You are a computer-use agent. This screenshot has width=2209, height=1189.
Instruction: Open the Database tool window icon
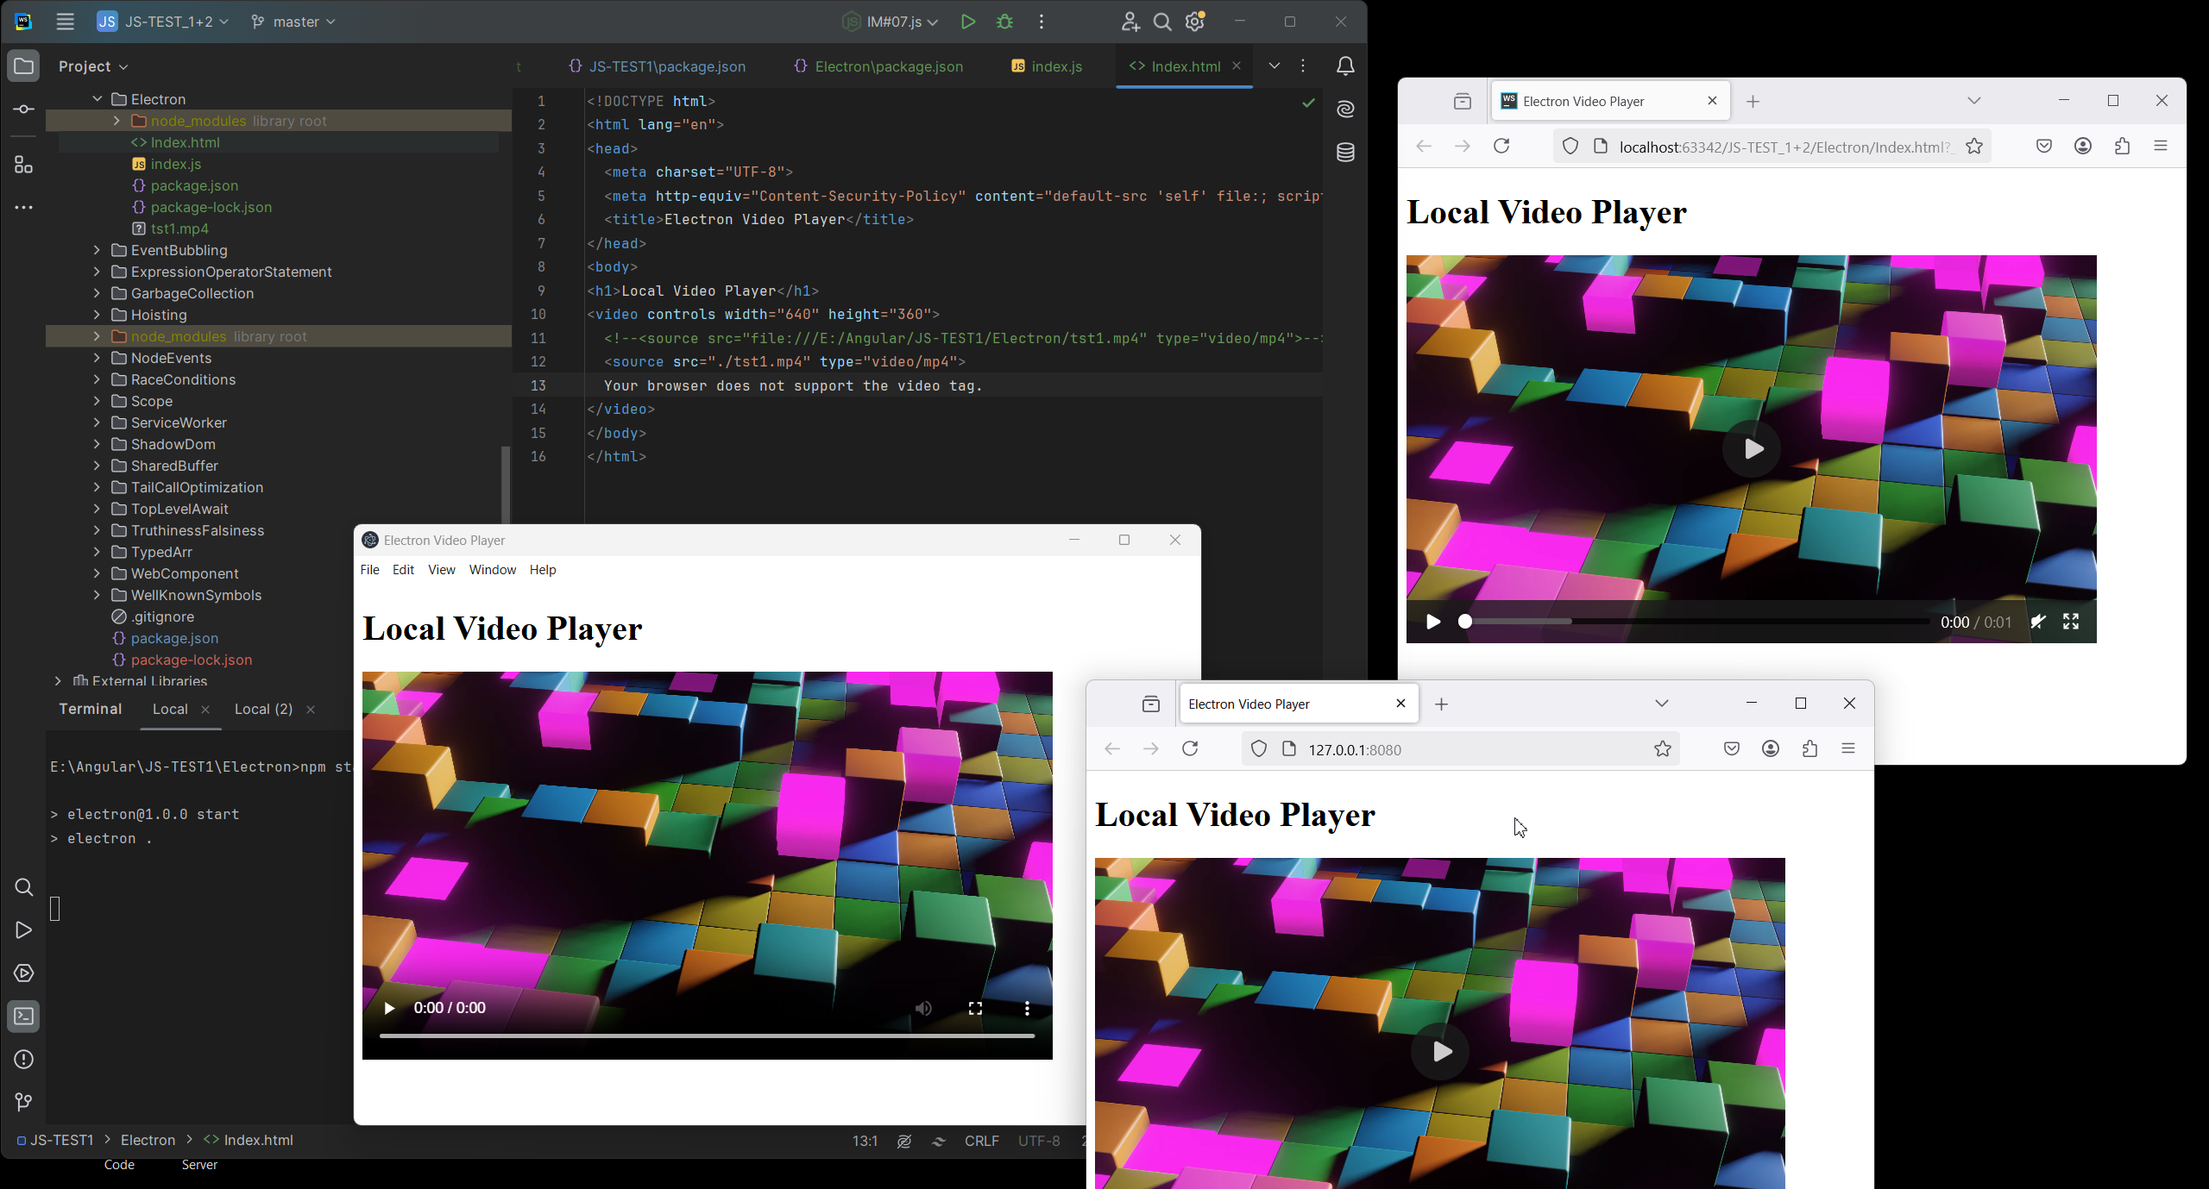[x=1345, y=153]
